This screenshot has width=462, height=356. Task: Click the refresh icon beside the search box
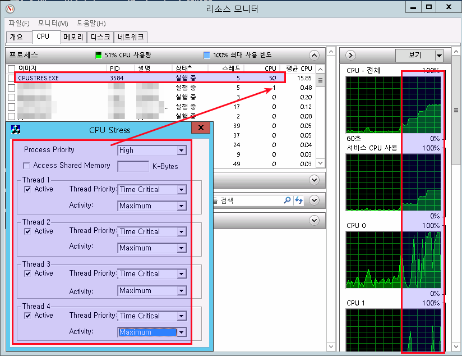(x=299, y=200)
